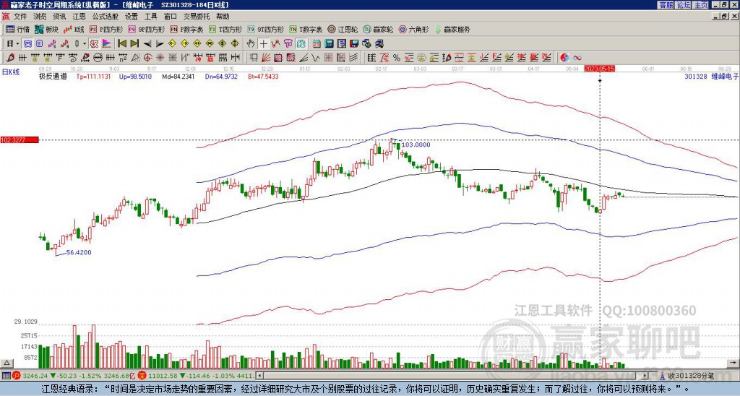The height and width of the screenshot is (396, 740).
Task: Toggle the multicolor flag indicator icon
Action: tap(107, 44)
